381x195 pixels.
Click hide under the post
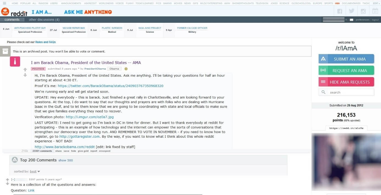click(73, 151)
